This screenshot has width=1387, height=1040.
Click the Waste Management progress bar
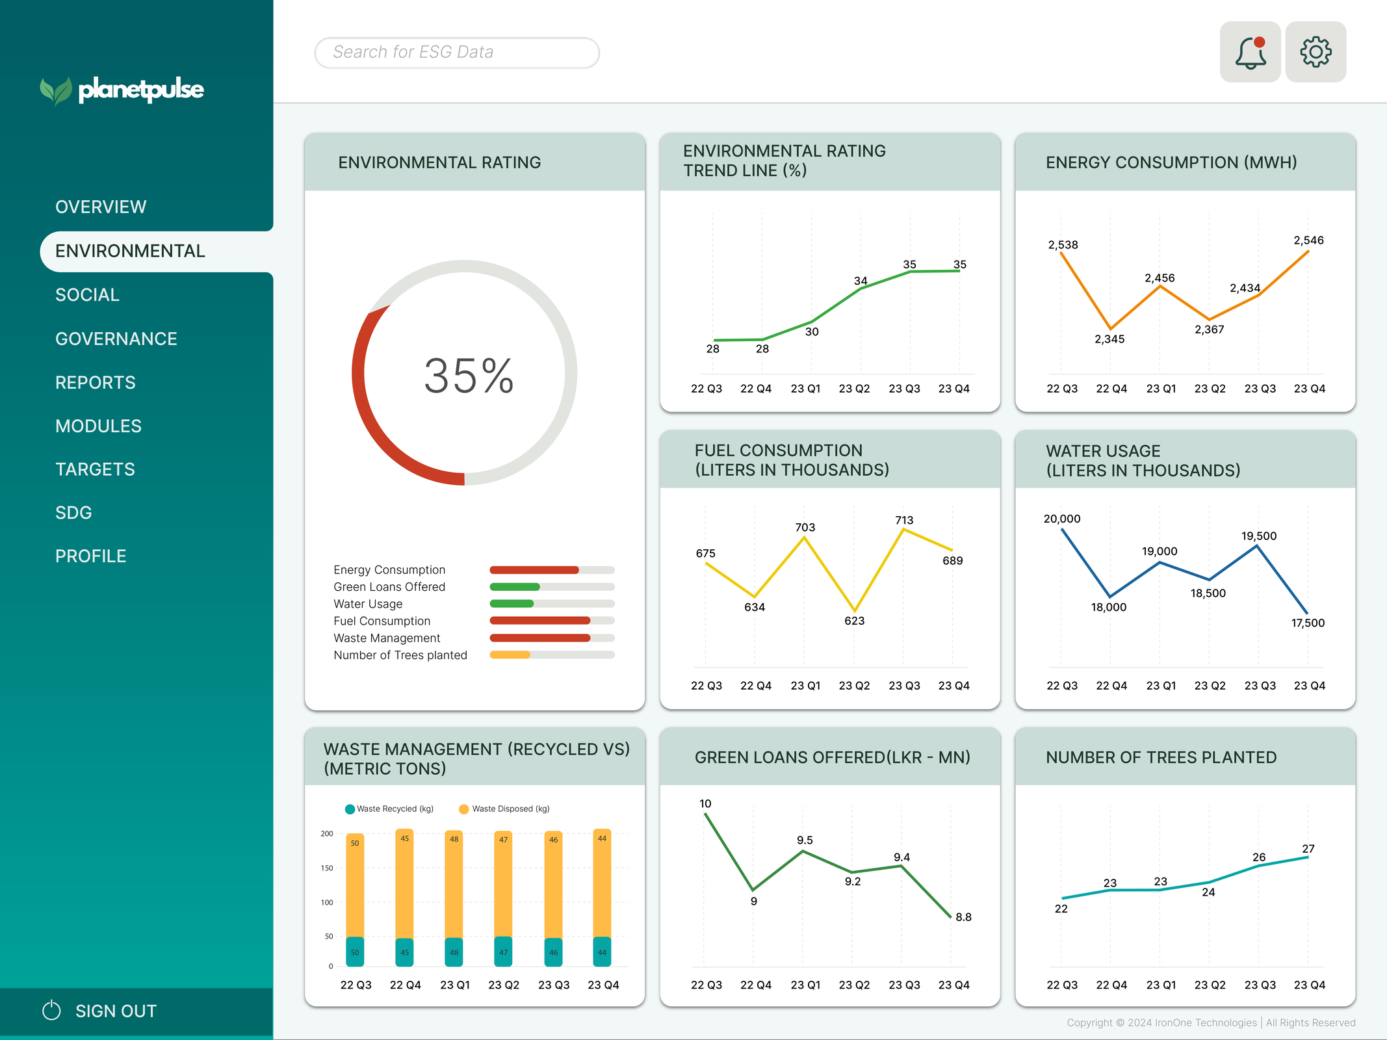(552, 638)
